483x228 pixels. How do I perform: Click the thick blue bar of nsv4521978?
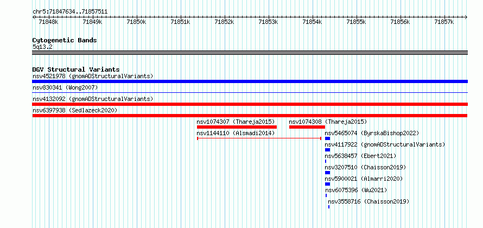(250, 81)
